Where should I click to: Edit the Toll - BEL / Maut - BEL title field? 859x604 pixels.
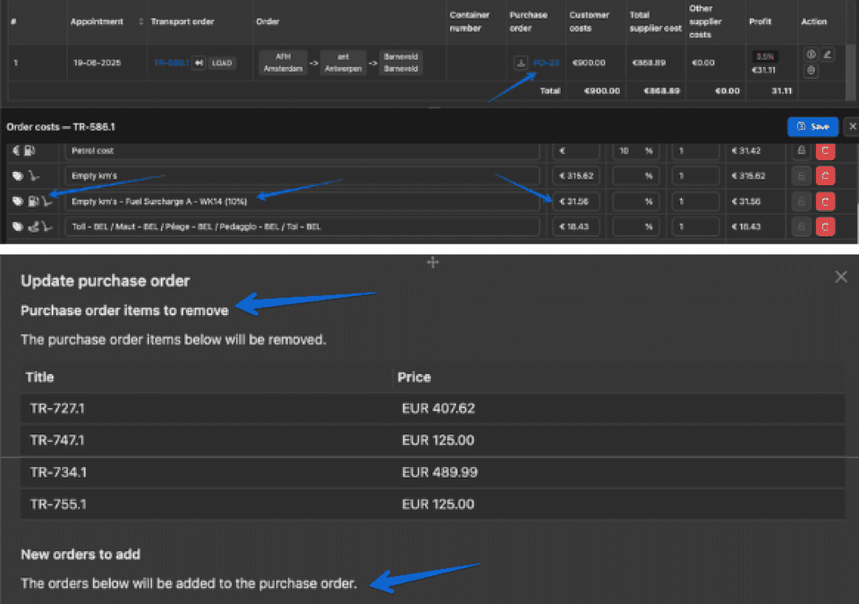pos(302,226)
